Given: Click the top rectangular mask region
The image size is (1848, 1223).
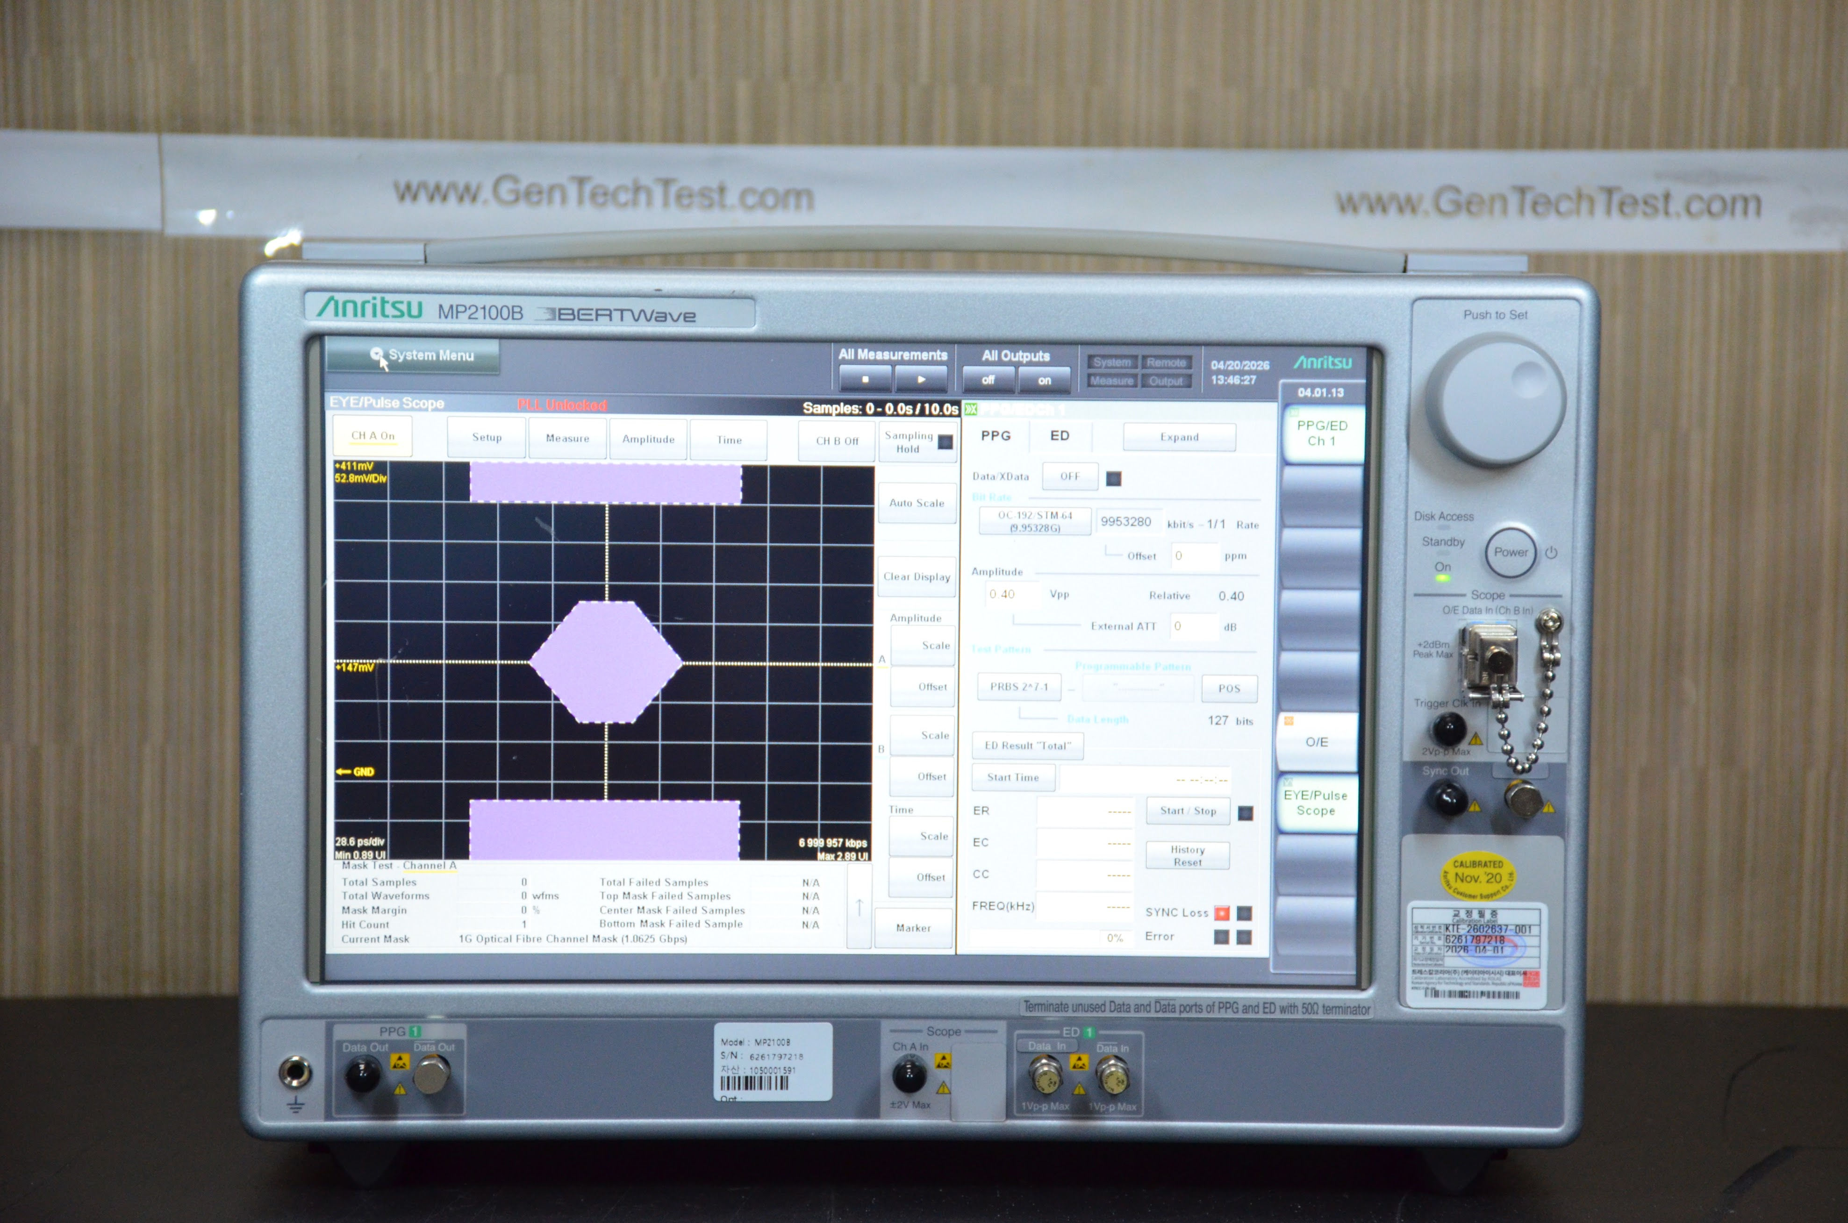Looking at the screenshot, I should [x=606, y=484].
